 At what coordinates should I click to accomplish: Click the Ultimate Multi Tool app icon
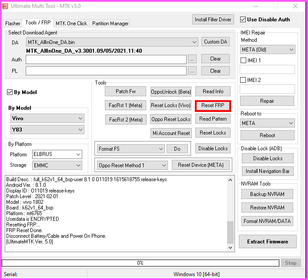click(x=5, y=6)
